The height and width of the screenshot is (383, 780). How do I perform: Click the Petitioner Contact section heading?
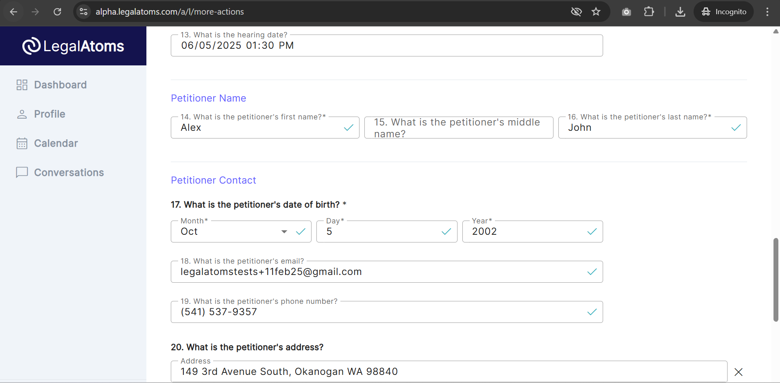pos(214,180)
